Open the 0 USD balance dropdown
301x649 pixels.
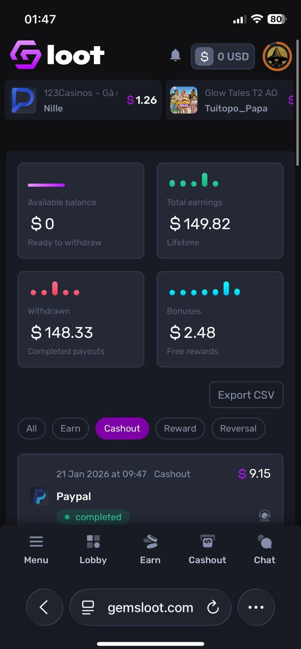[x=222, y=56]
